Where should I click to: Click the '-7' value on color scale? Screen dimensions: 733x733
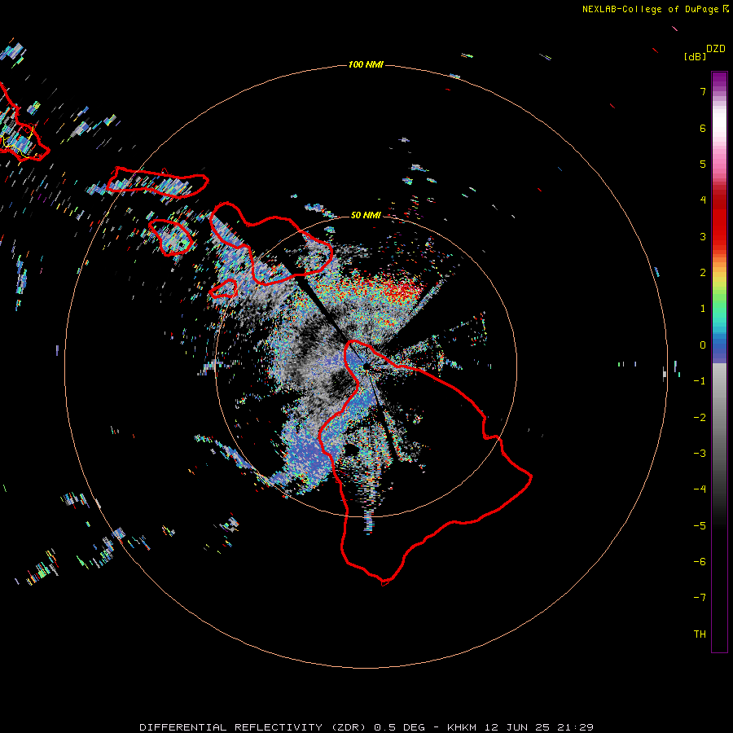click(700, 598)
